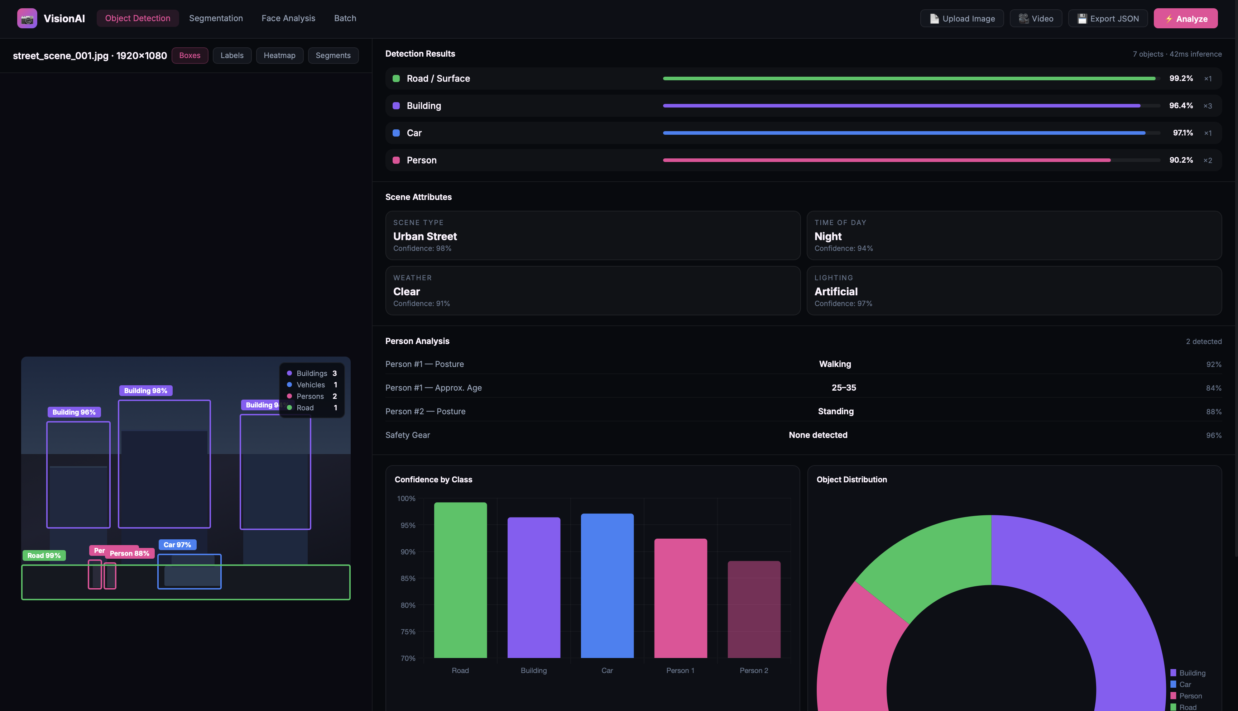Toggle the Labels overlay mode
1238x711 pixels.
click(232, 55)
